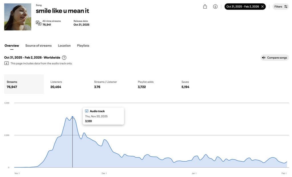Click the compare icon in Compare songs
Screen dimensions: 292x177
264,58
